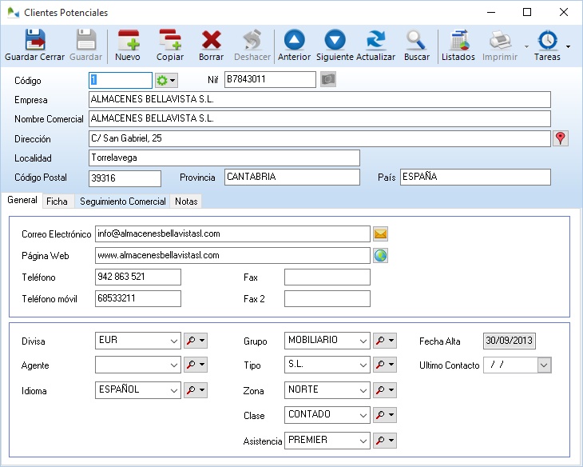Image resolution: width=583 pixels, height=467 pixels.
Task: Expand the empty Agente combo box
Action: pyautogui.click(x=173, y=365)
